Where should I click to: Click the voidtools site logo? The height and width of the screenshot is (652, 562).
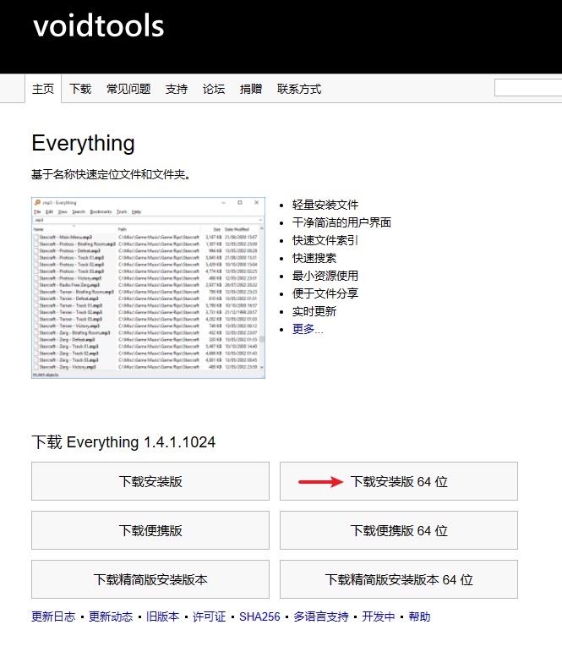tap(98, 27)
